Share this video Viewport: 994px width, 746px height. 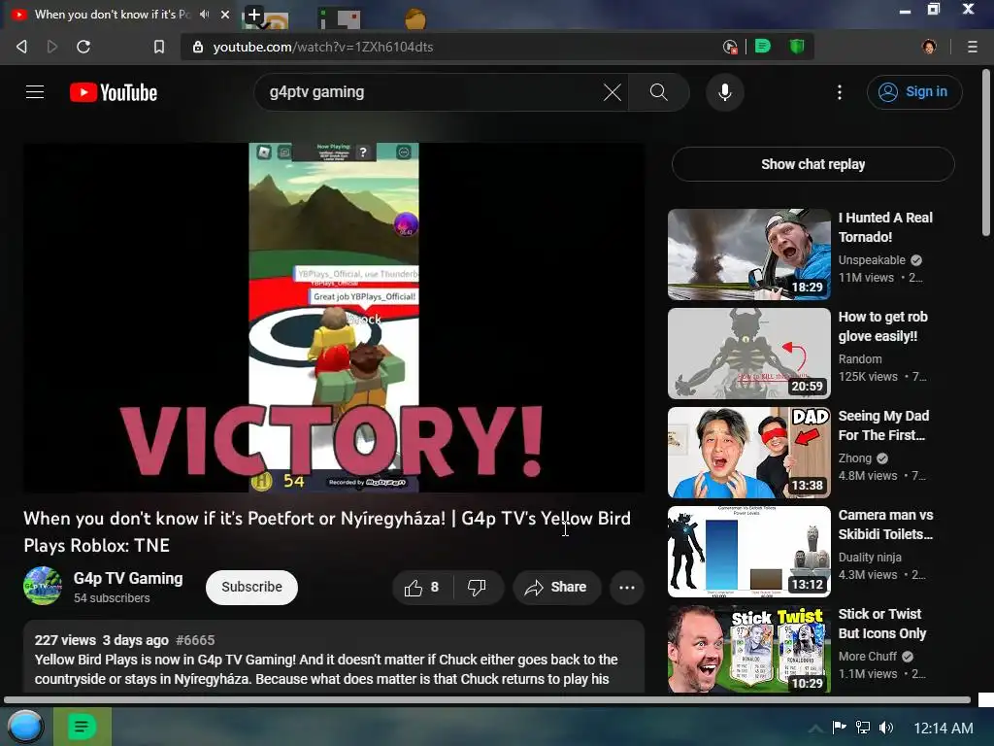(x=555, y=588)
